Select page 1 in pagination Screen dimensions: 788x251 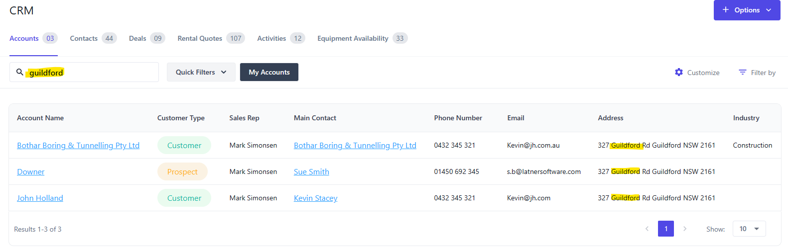pos(666,229)
